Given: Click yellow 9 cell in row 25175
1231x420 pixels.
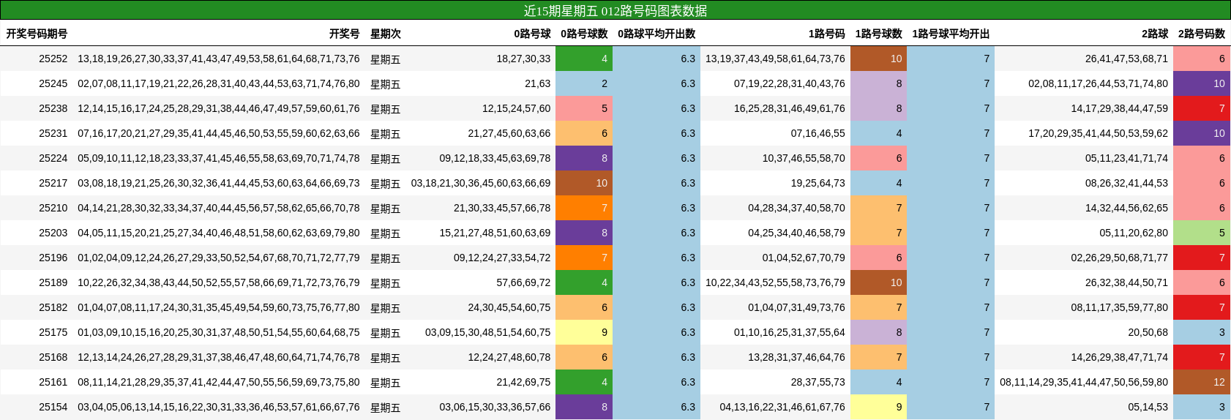Looking at the screenshot, I should click(584, 332).
